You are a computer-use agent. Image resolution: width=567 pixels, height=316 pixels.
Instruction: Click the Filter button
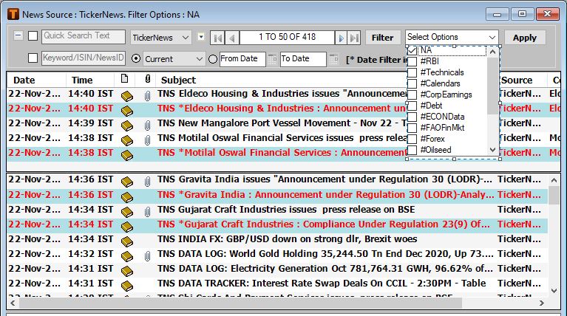click(x=383, y=38)
